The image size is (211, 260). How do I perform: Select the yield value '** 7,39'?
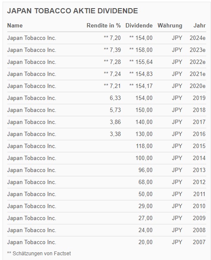(x=112, y=50)
